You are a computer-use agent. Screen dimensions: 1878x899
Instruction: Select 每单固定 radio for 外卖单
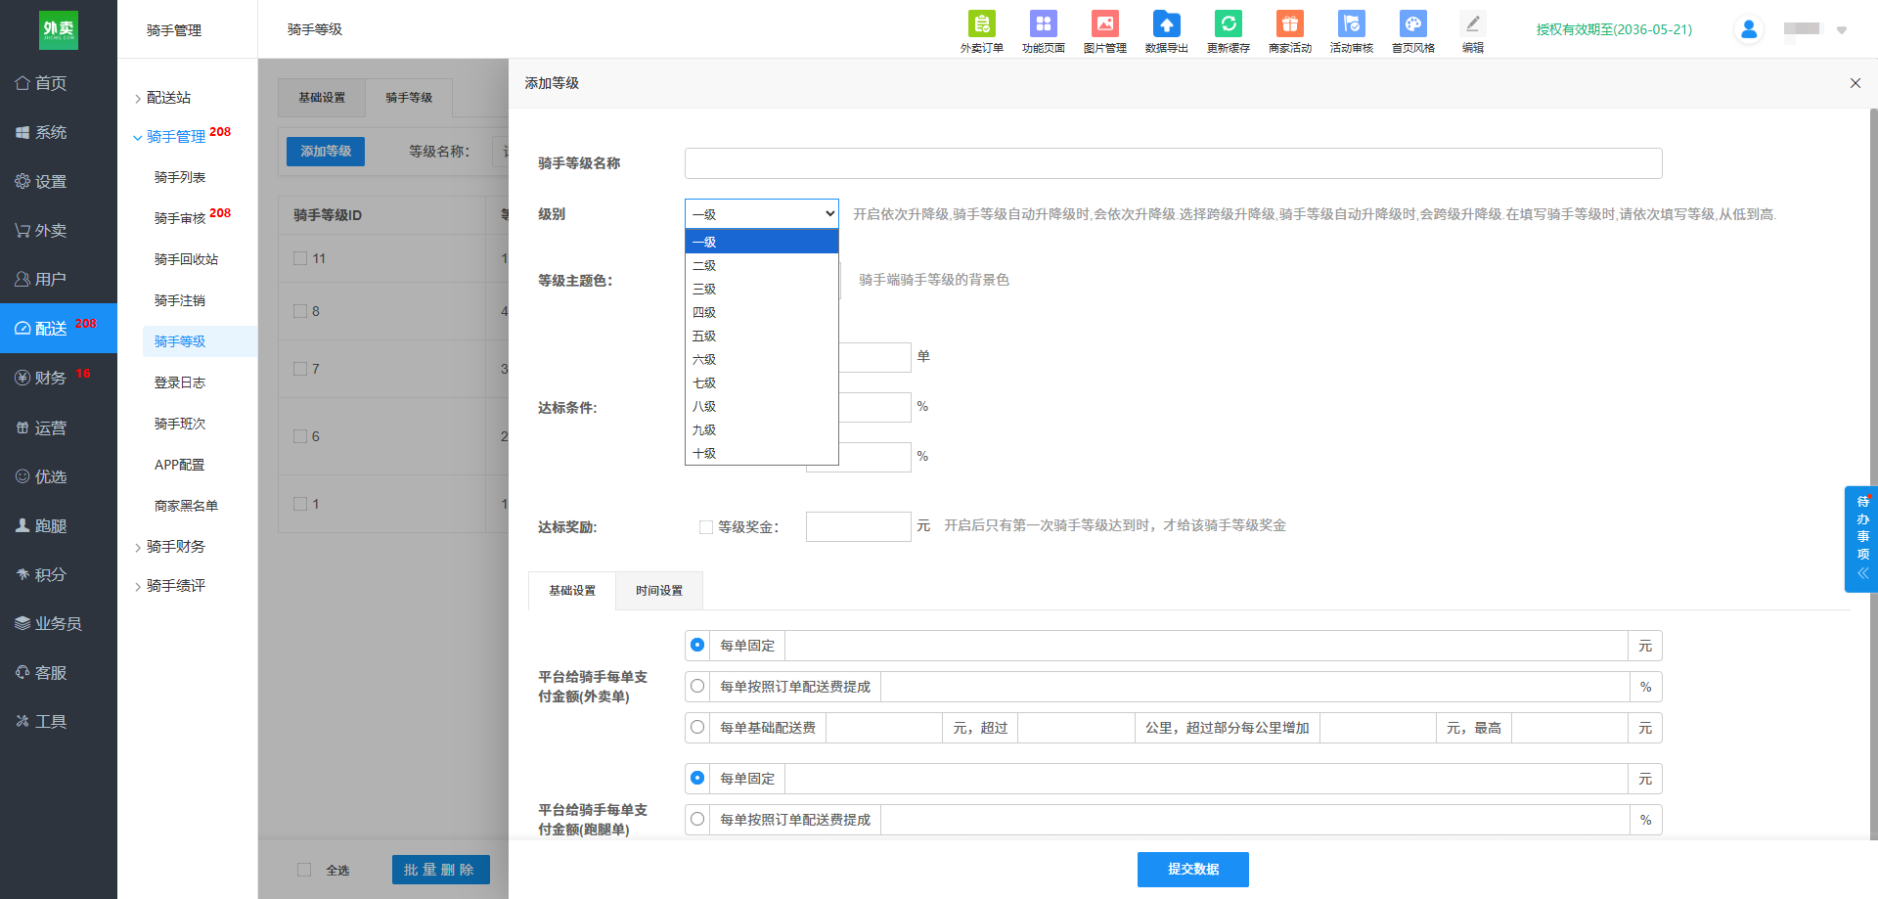click(697, 645)
